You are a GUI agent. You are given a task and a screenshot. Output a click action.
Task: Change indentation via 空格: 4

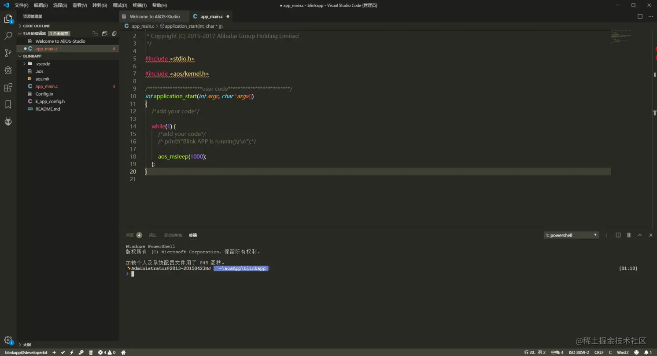point(557,352)
